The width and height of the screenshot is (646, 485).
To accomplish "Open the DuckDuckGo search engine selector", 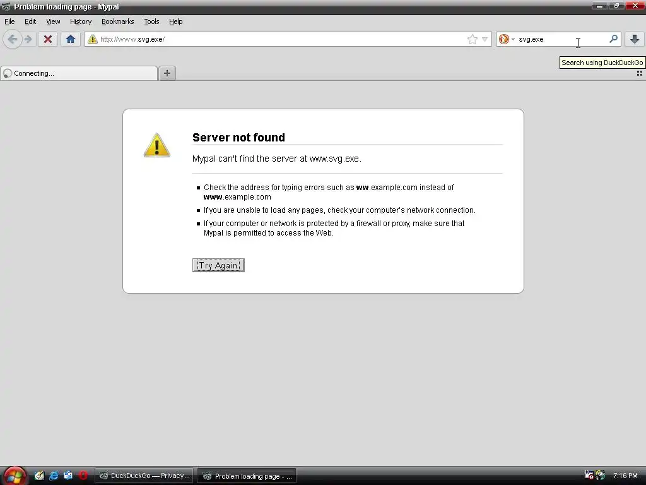I will point(507,39).
